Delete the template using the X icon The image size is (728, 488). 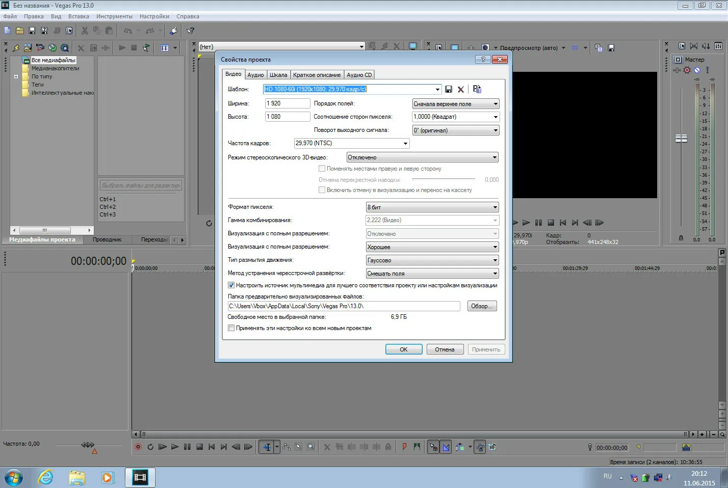[x=461, y=89]
